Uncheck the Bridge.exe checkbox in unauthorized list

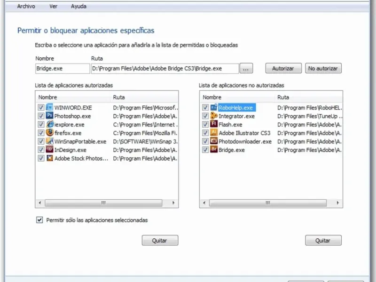point(205,150)
